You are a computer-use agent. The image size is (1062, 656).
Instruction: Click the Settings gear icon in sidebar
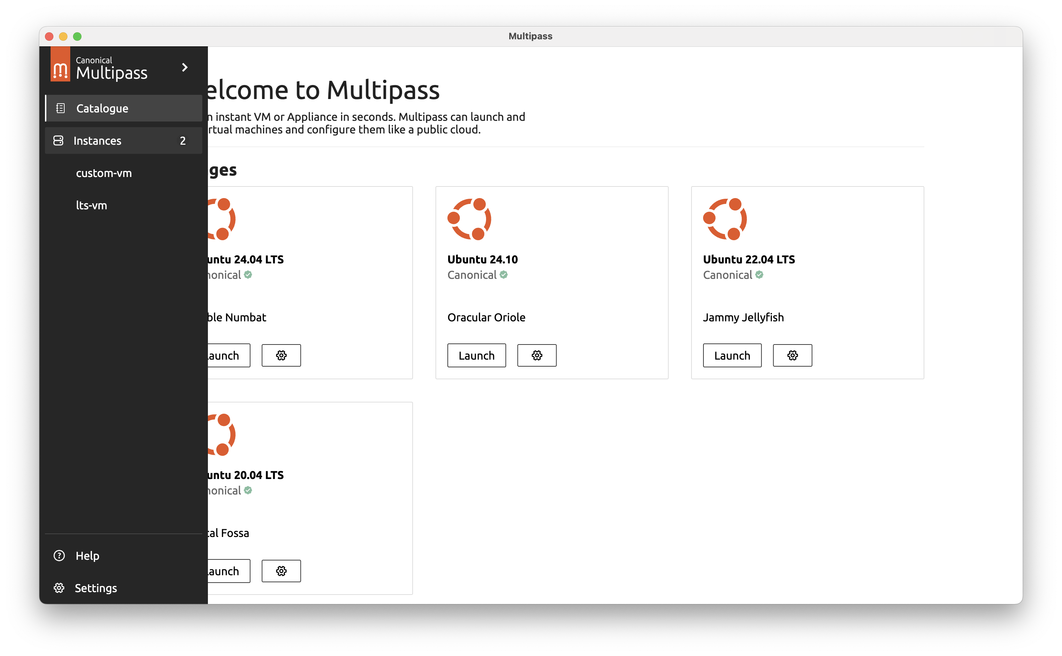point(59,588)
